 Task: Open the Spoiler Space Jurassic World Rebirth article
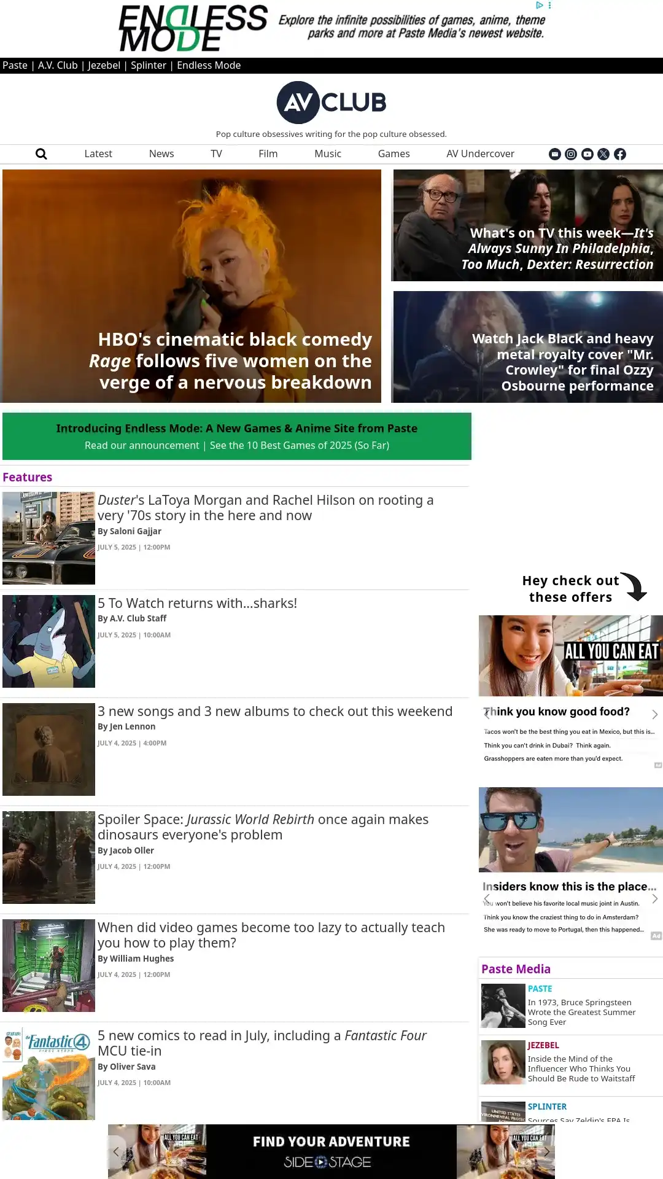coord(263,827)
